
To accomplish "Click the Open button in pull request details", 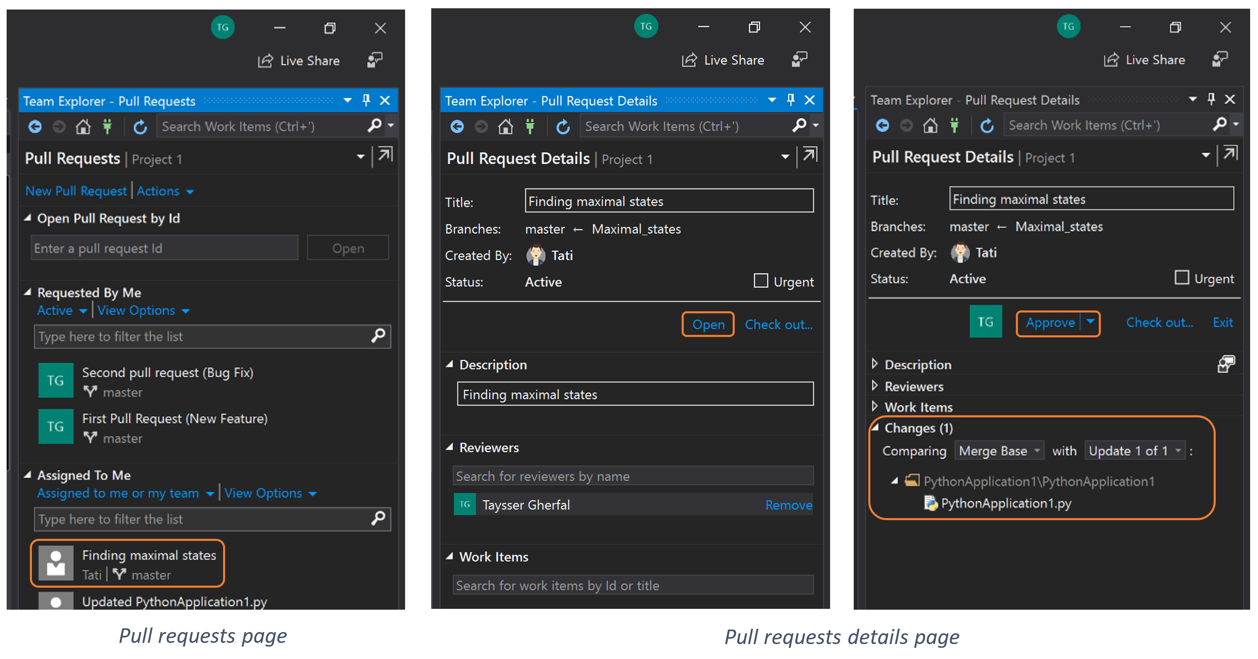I will click(x=708, y=324).
